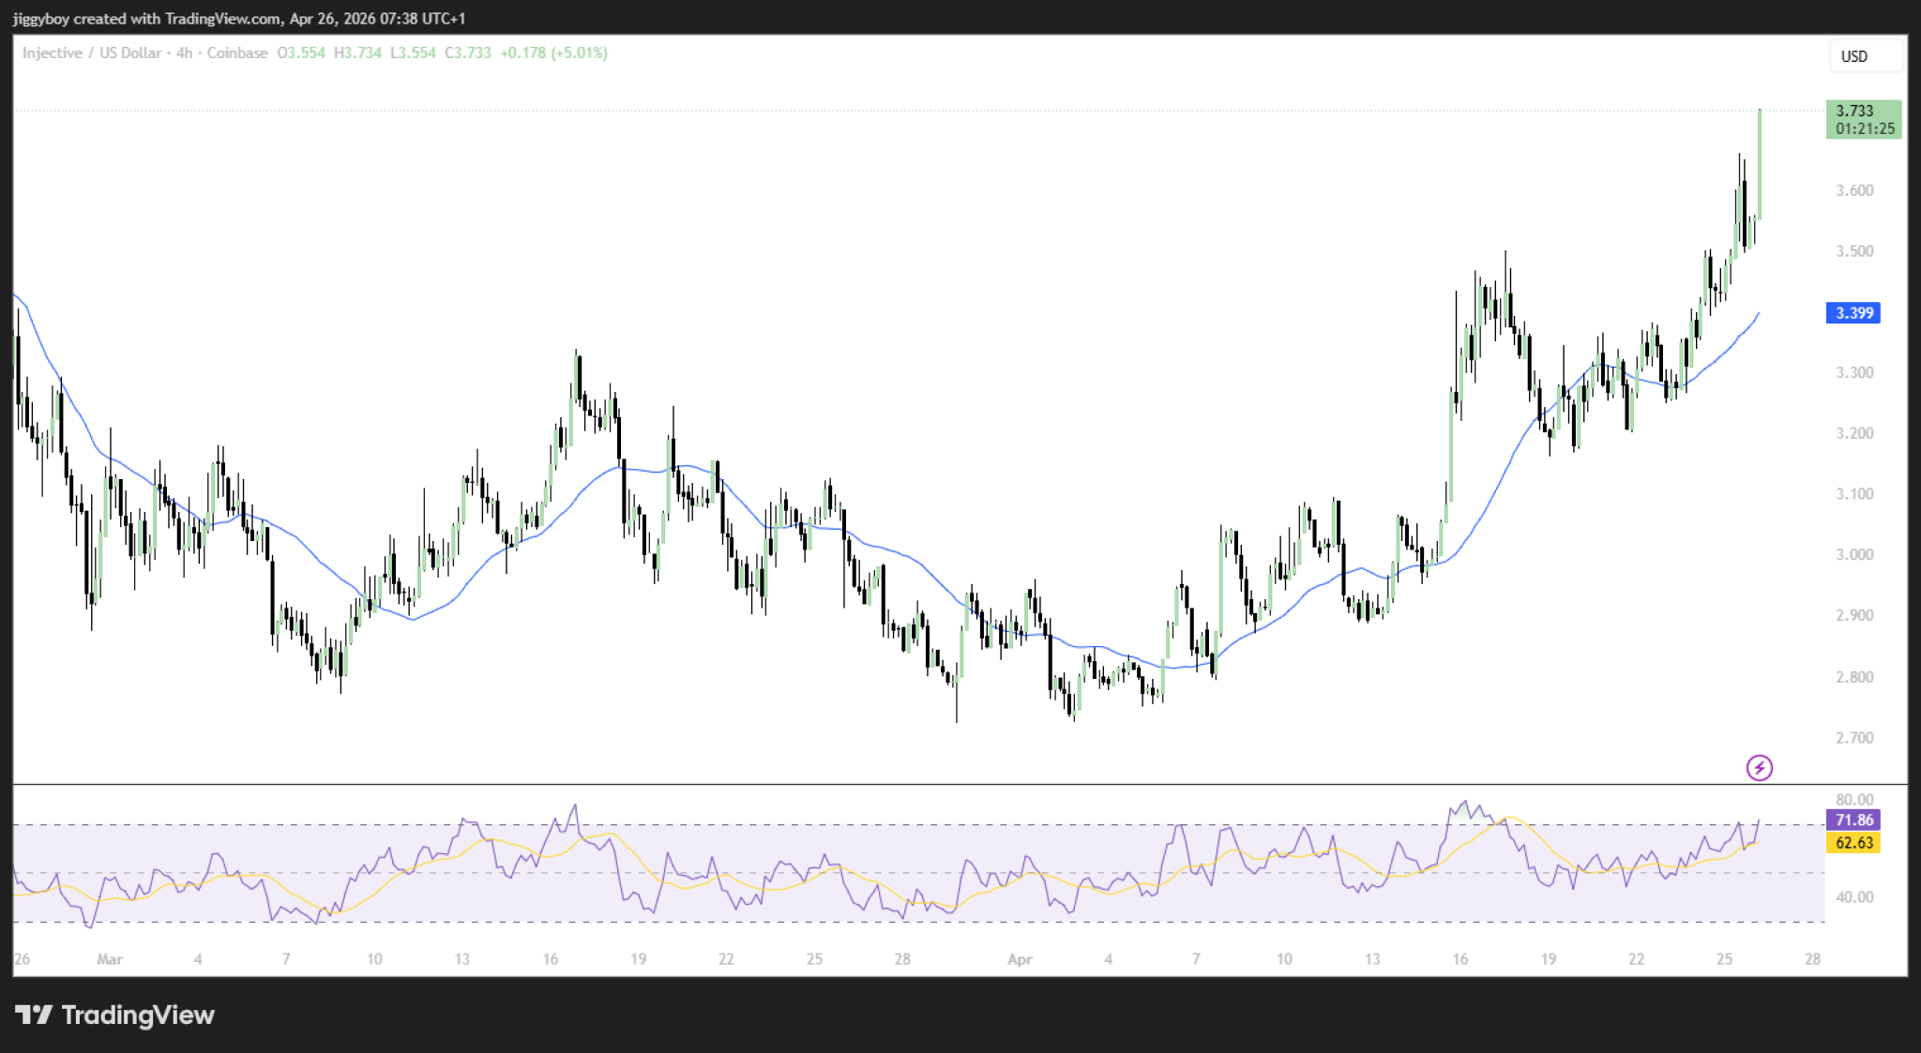
Task: Click the Mar label on the time axis
Action: (x=111, y=959)
